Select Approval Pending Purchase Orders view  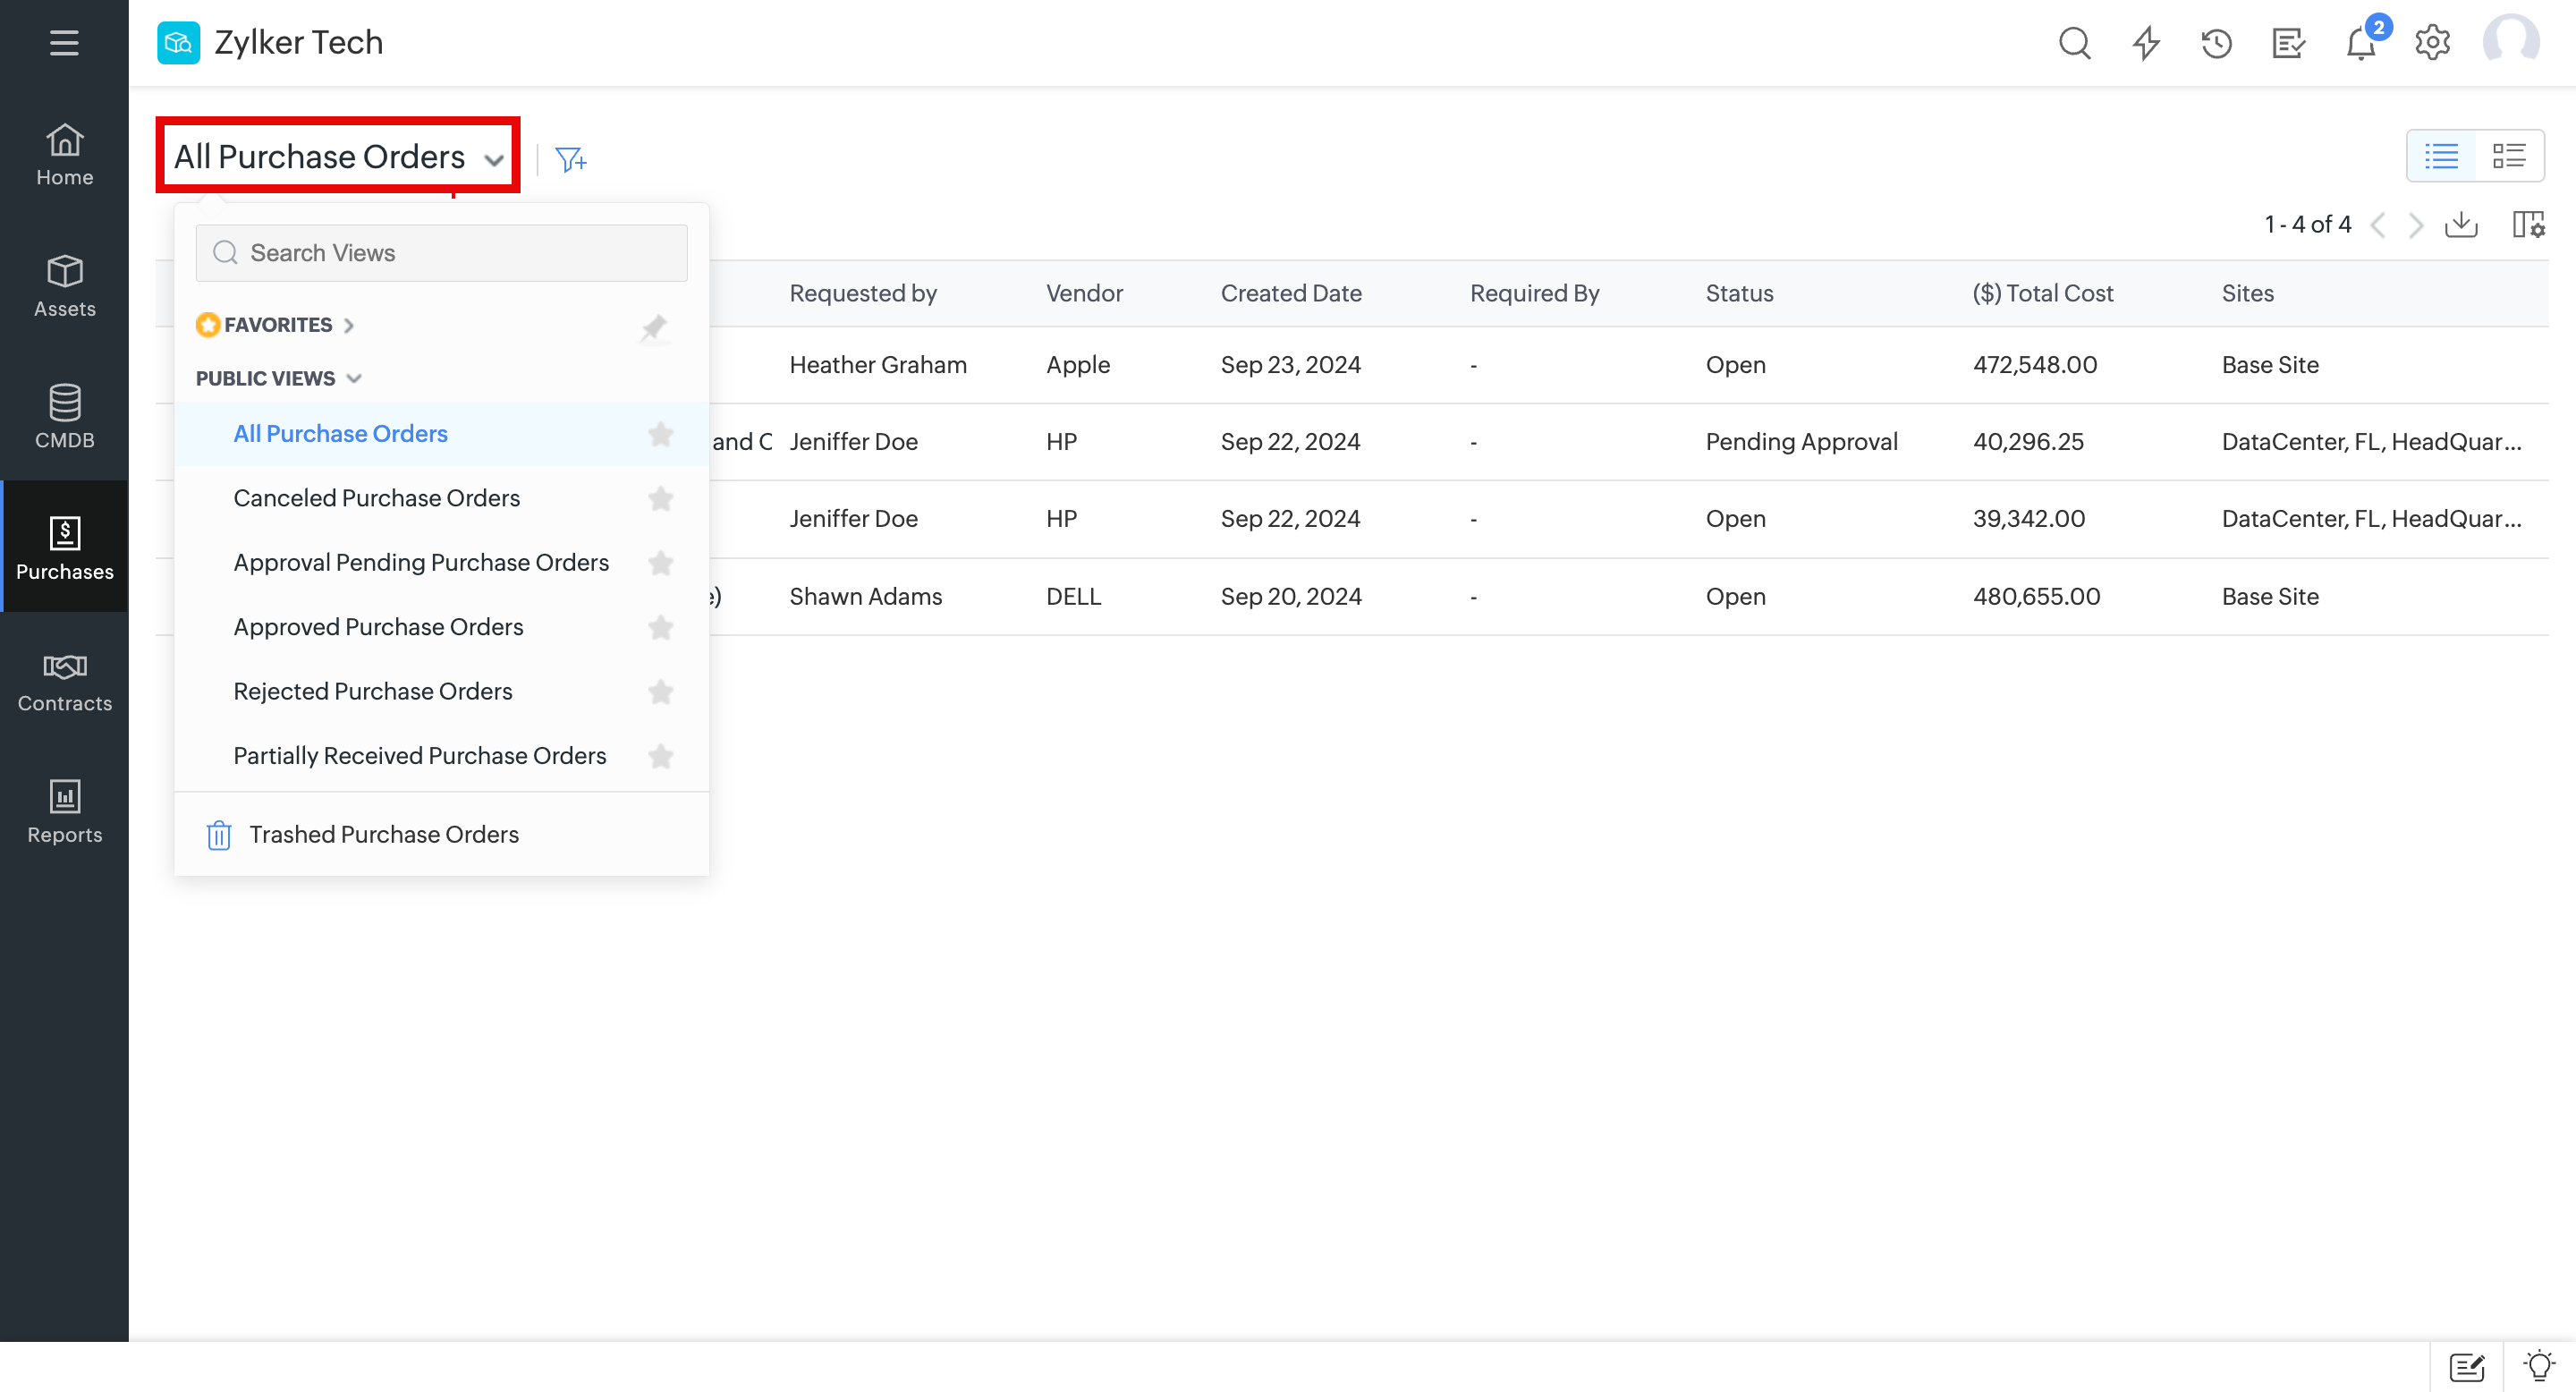420,562
